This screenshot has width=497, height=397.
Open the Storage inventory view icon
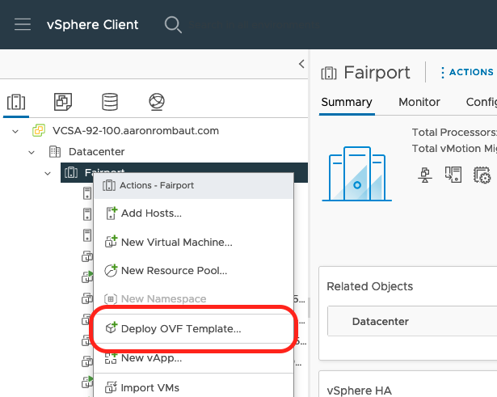[x=109, y=102]
